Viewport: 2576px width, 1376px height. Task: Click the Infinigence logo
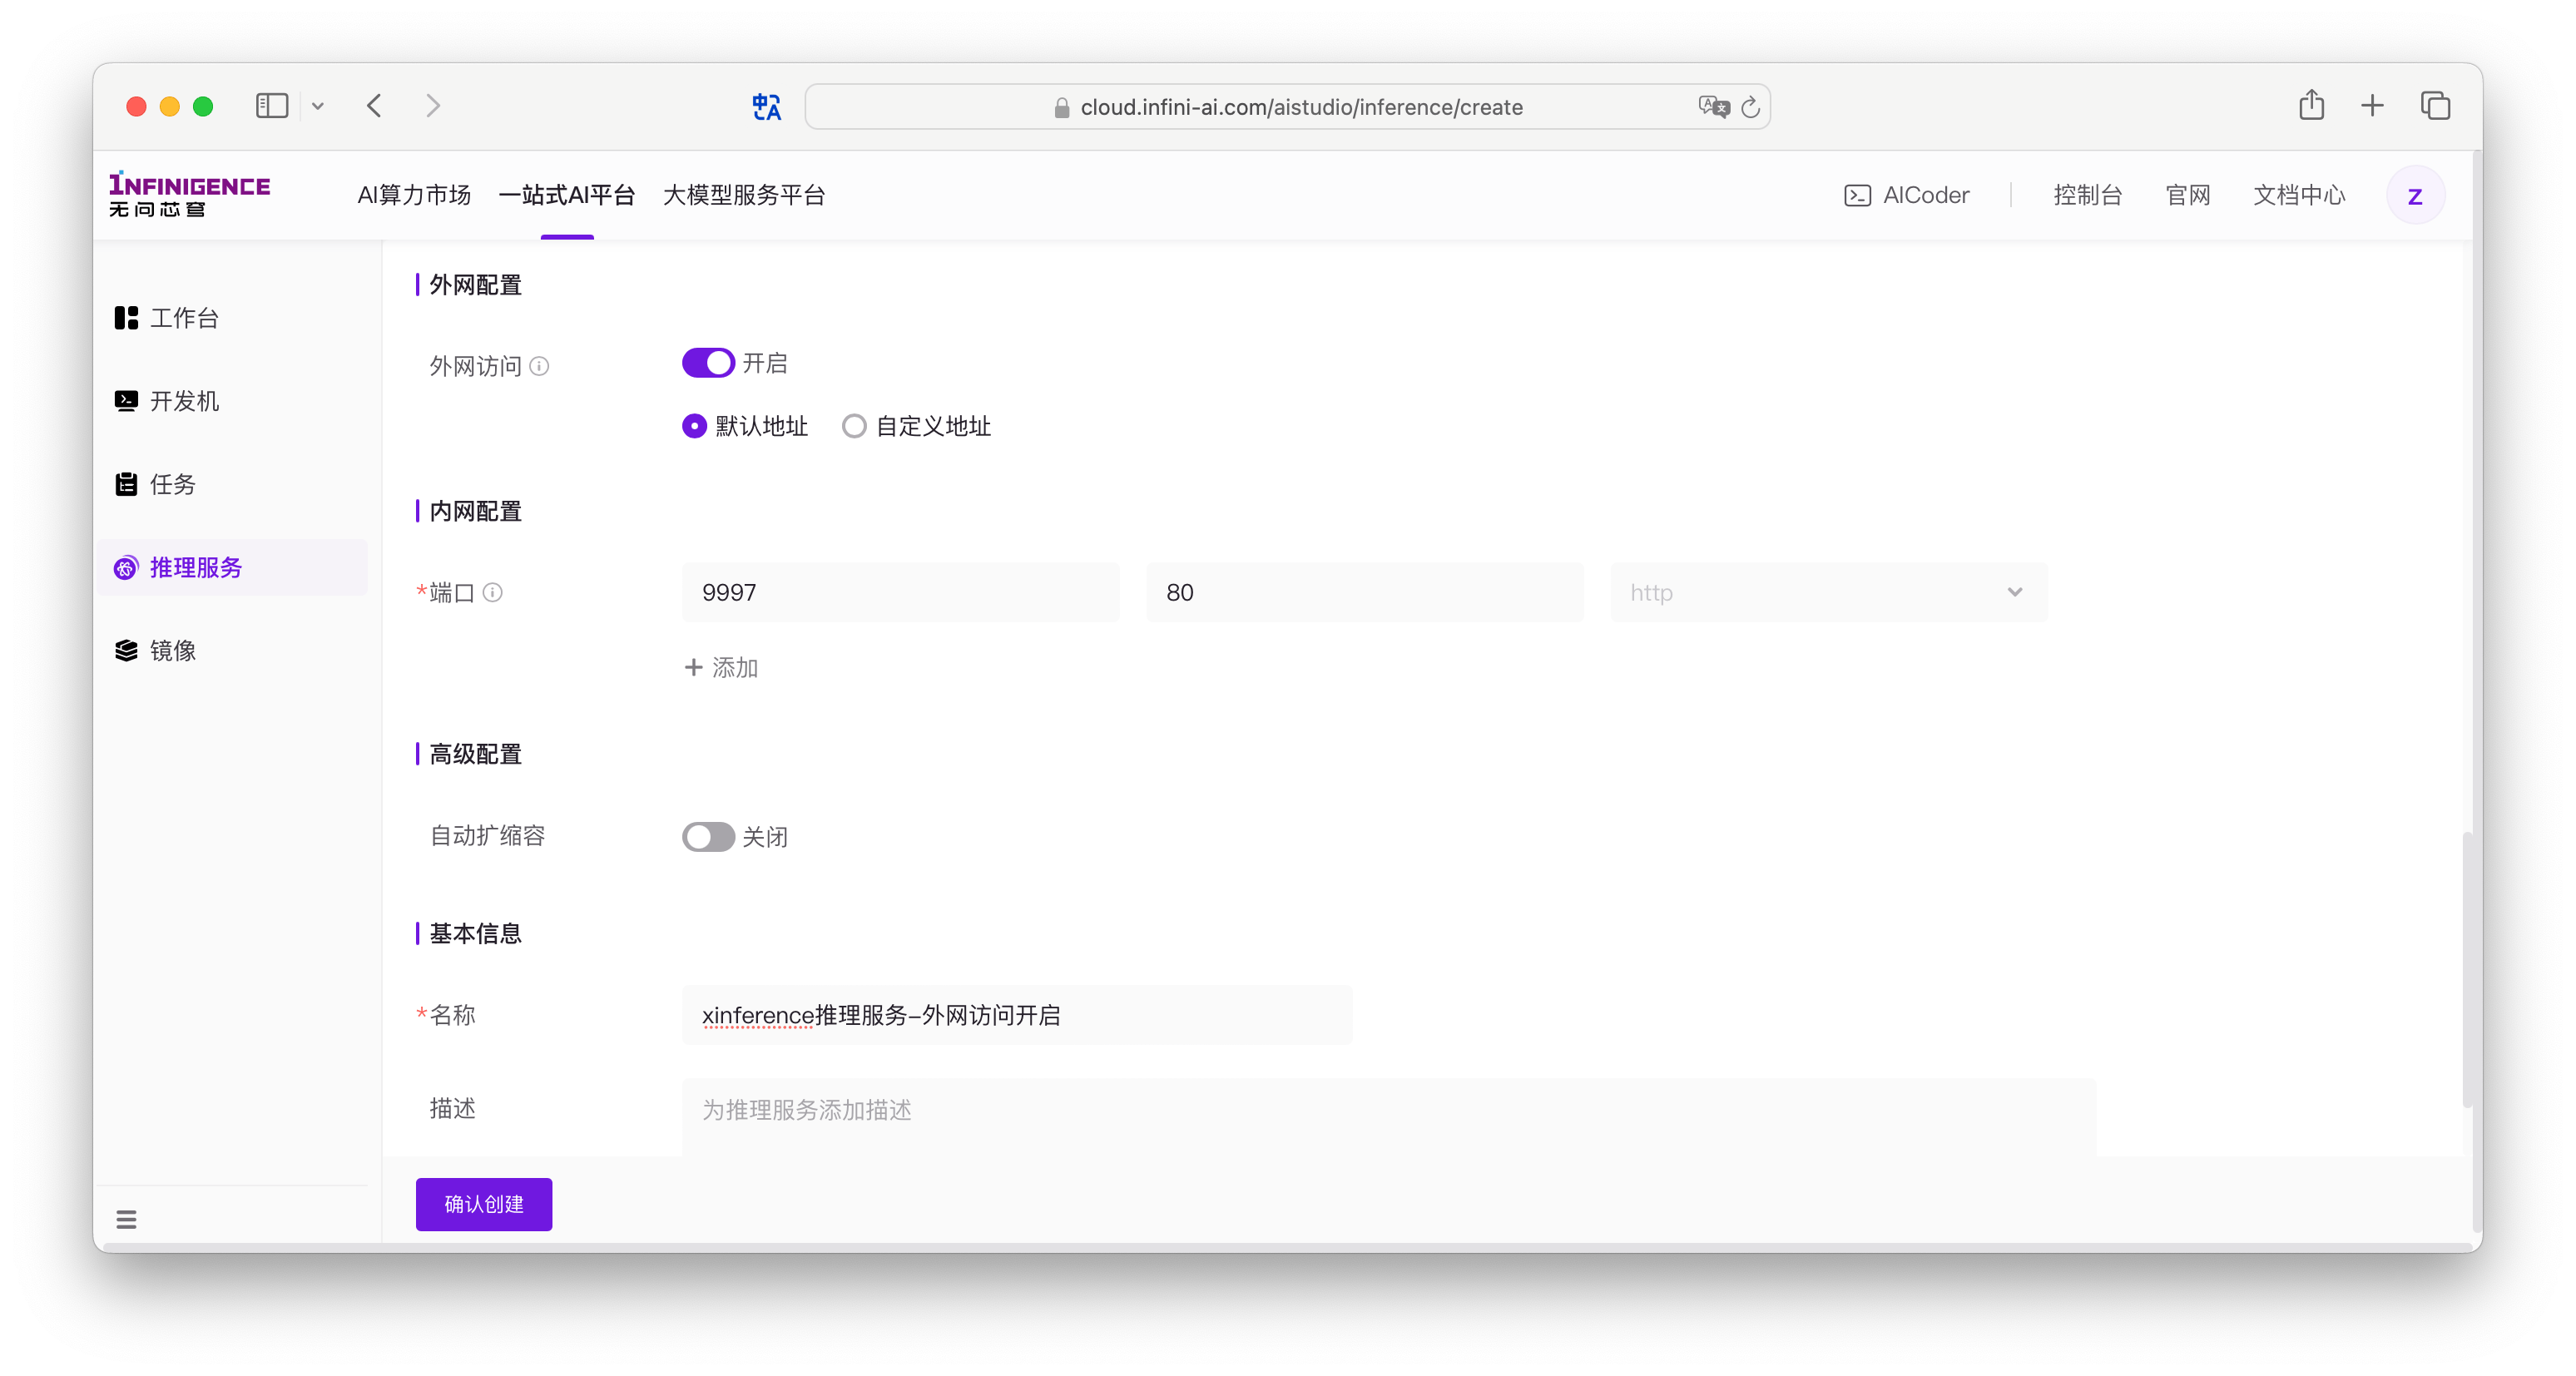189,194
